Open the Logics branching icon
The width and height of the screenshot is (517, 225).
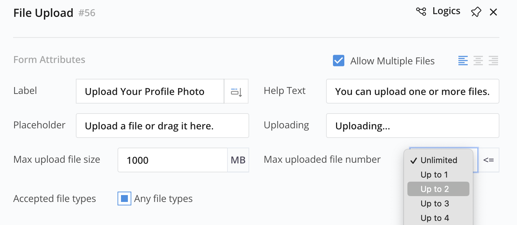coord(421,12)
